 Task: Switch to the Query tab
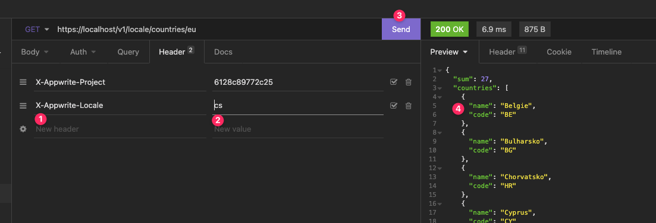(x=128, y=52)
